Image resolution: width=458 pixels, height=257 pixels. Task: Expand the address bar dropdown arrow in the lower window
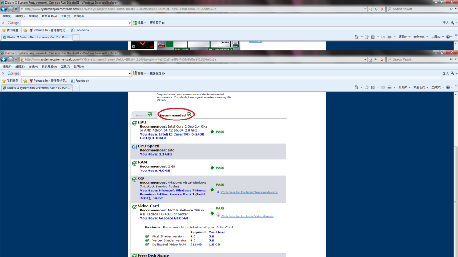365,59
